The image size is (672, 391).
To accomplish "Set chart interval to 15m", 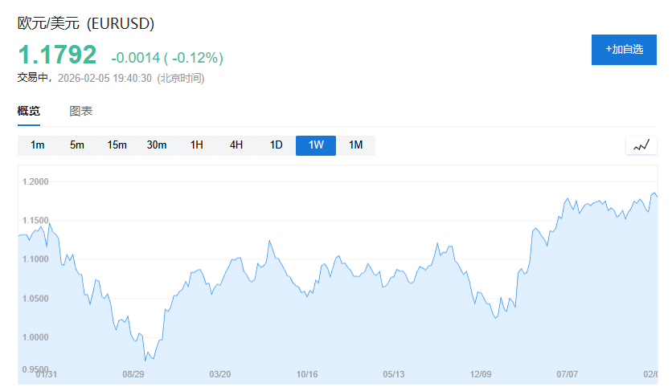I will click(x=117, y=145).
